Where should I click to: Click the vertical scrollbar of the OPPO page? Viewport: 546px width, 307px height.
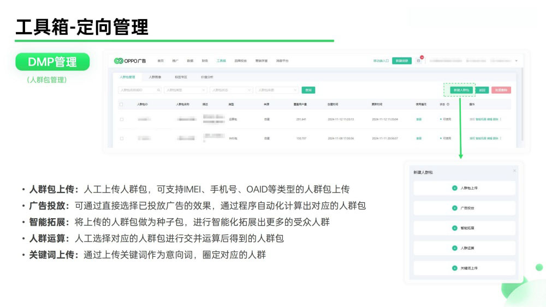pyautogui.click(x=523, y=104)
